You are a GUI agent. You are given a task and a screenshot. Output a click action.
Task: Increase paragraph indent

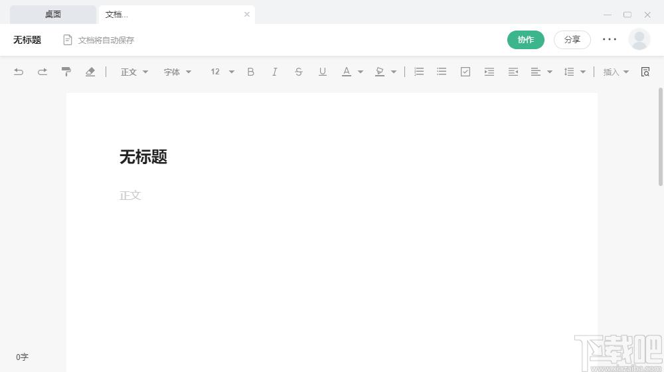[x=489, y=72]
